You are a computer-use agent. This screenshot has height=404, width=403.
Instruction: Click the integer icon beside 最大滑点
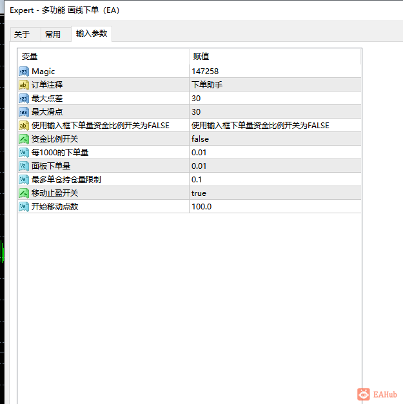pos(24,112)
